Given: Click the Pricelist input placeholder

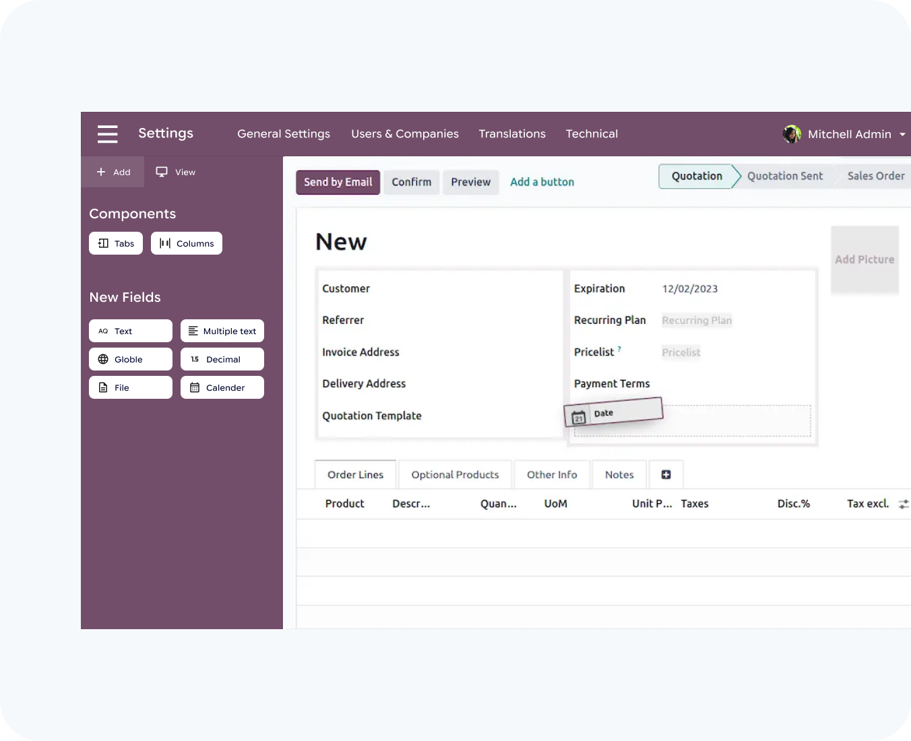Looking at the screenshot, I should pos(681,352).
